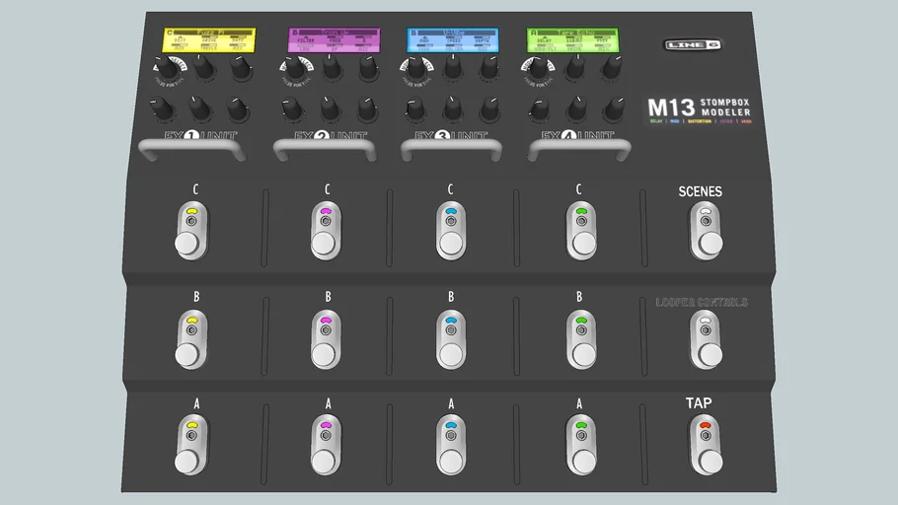This screenshot has height=505, width=898.
Task: Select the blue FX 3 display
Action: pos(452,40)
